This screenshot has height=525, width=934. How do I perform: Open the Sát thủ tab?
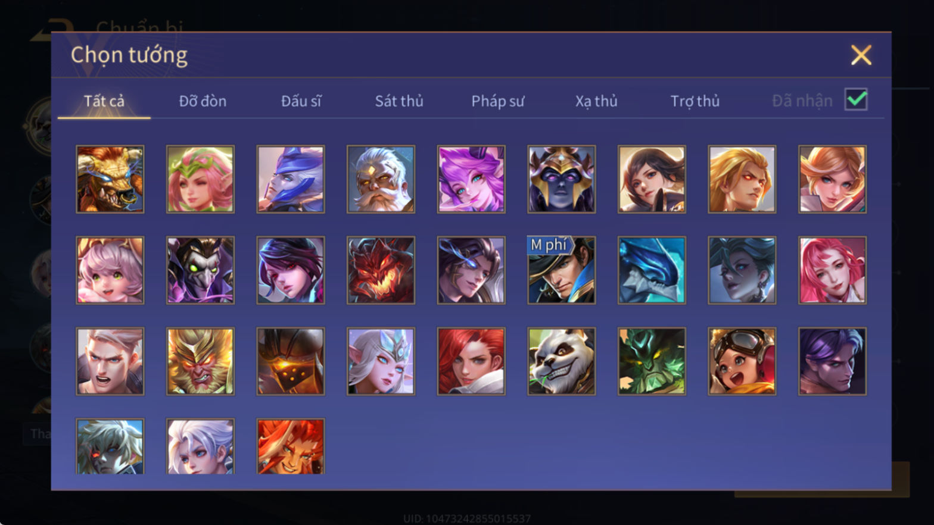399,101
